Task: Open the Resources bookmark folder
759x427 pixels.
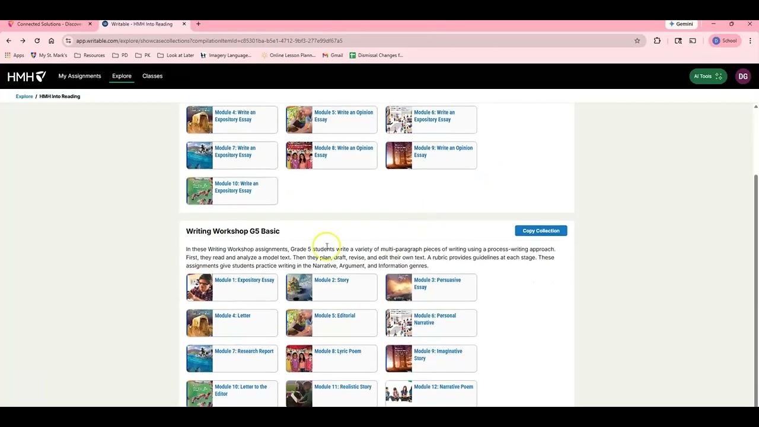Action: pyautogui.click(x=90, y=55)
